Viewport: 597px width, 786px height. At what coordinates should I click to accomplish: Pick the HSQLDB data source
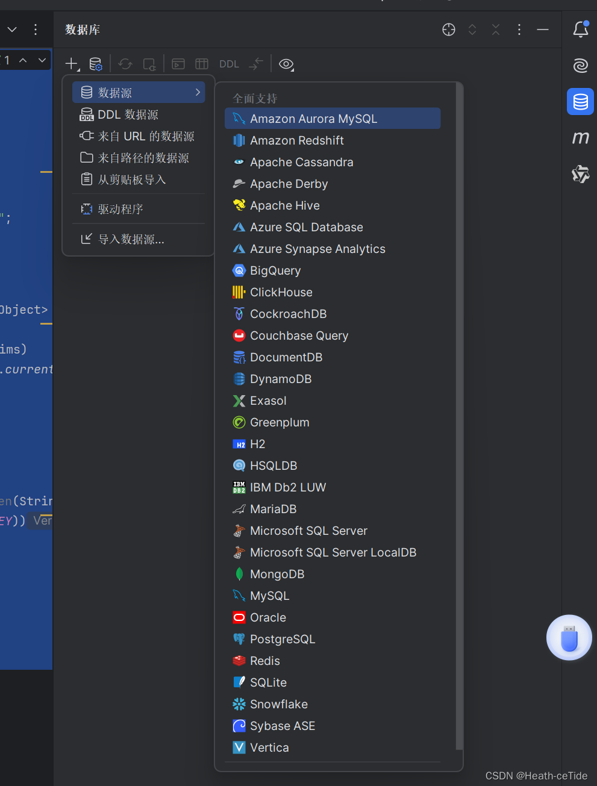(333, 466)
